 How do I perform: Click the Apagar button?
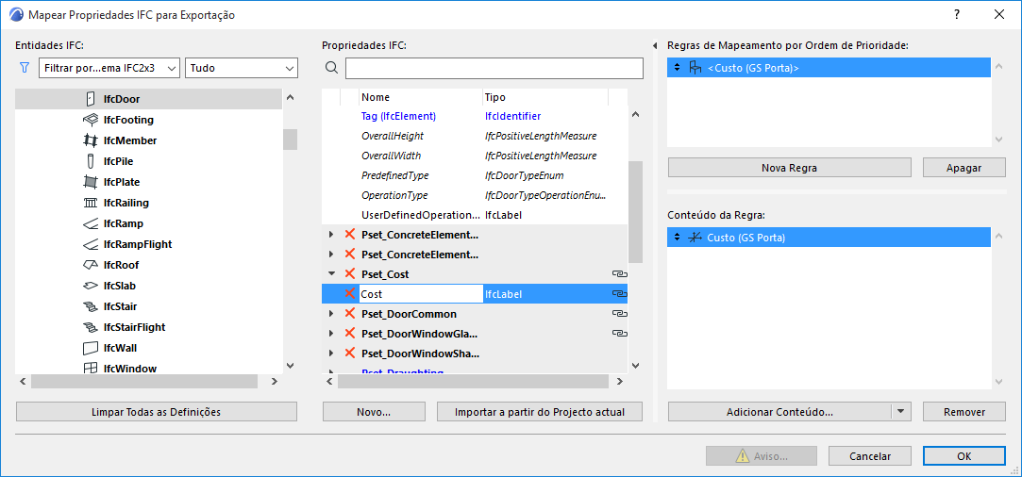[x=964, y=167]
